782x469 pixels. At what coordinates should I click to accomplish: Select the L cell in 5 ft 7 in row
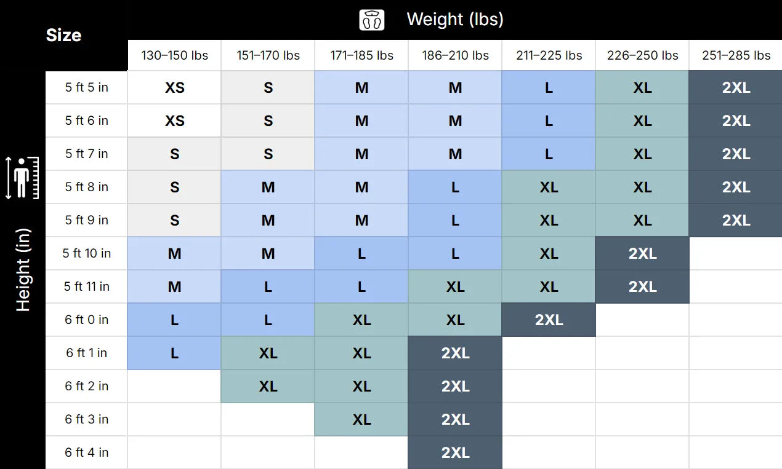tap(549, 154)
